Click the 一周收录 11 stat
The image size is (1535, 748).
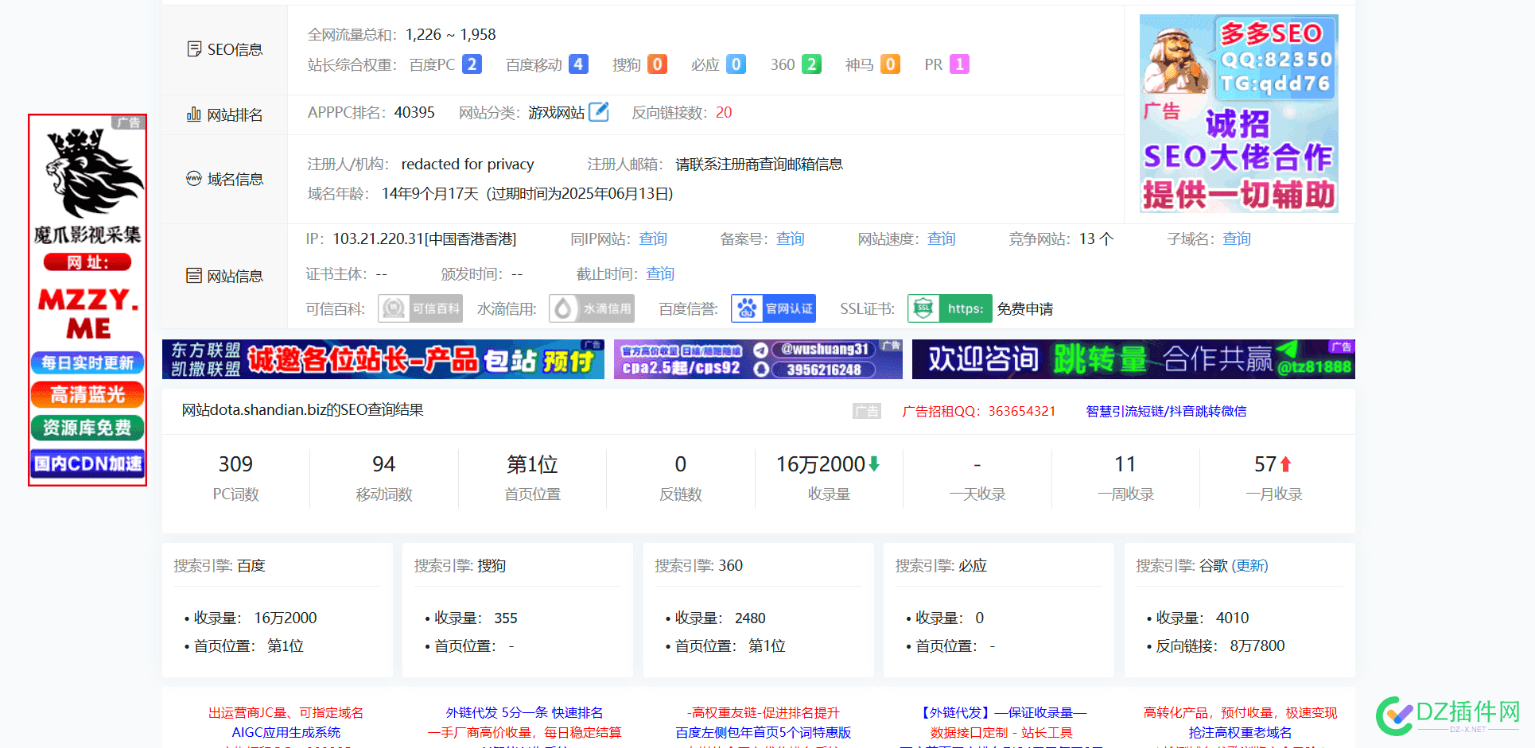coord(1125,477)
